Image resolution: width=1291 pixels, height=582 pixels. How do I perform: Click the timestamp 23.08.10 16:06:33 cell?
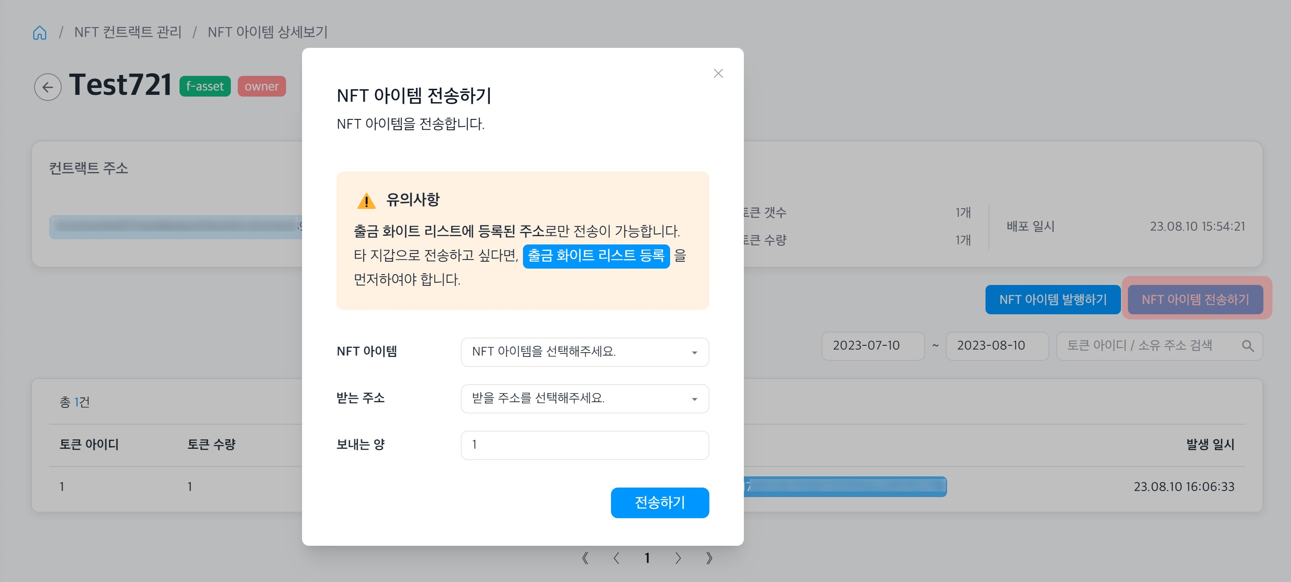click(x=1184, y=486)
